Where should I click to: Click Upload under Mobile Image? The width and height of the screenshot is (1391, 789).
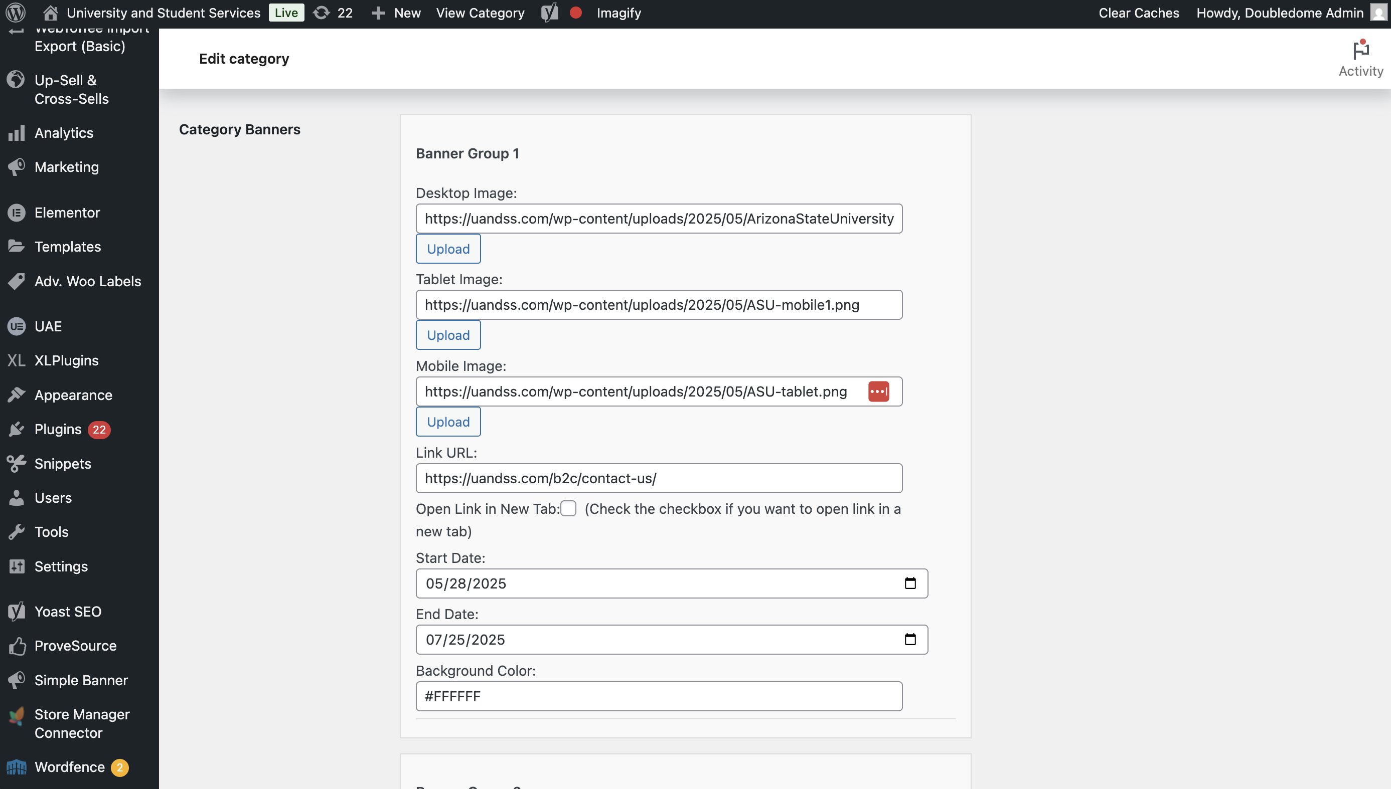[x=448, y=422]
